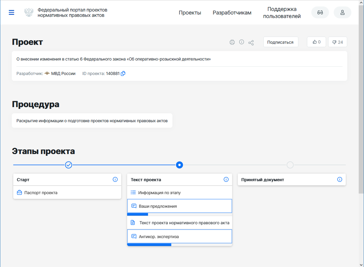
Task: Select the list icon for Информация по этапу
Action: 133,192
